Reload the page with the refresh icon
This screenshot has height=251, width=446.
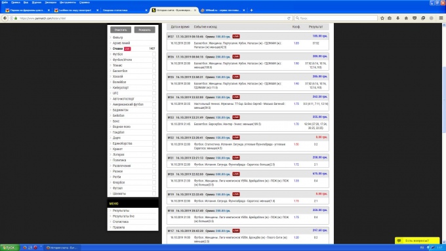click(x=289, y=18)
